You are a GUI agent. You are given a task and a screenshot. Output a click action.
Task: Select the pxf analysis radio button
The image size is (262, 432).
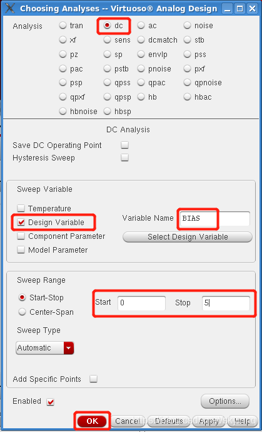pyautogui.click(x=187, y=68)
